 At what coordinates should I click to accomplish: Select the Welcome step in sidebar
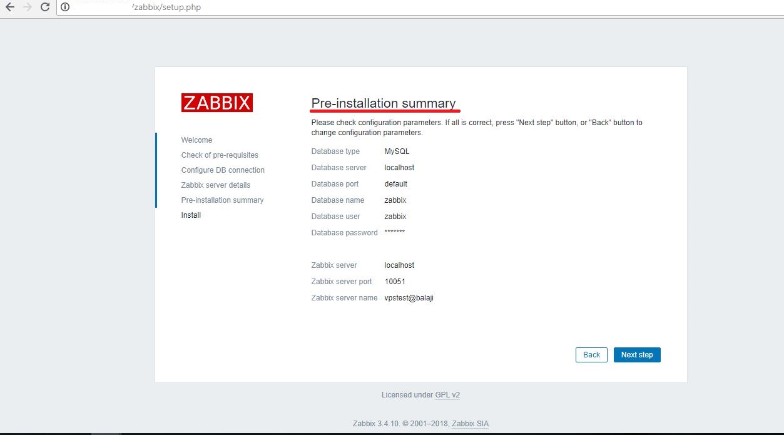(x=196, y=140)
